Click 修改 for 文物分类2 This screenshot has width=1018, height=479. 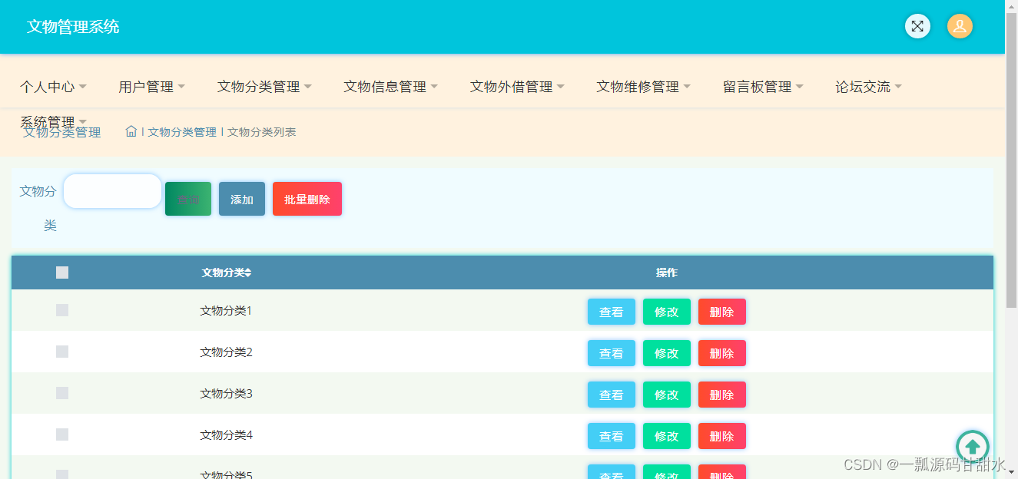tap(667, 353)
